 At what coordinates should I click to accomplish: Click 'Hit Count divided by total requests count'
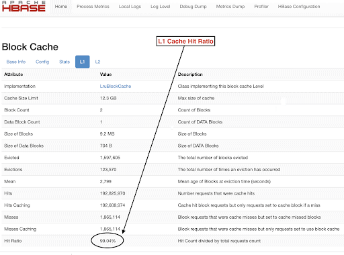pyautogui.click(x=219, y=241)
